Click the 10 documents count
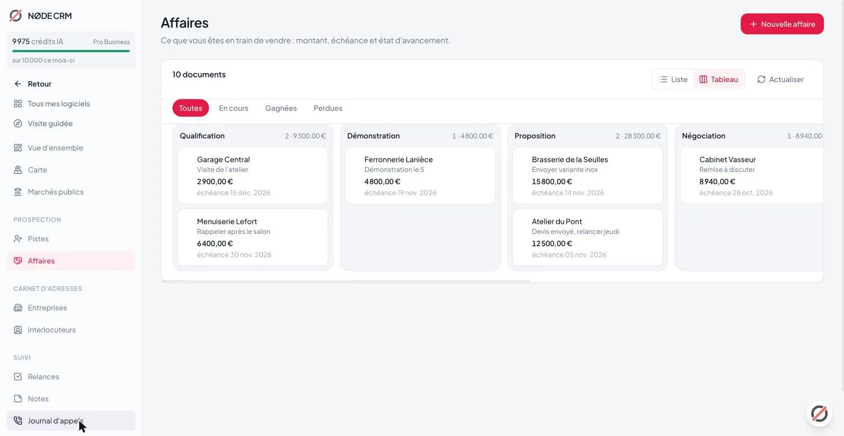The height and width of the screenshot is (436, 844). click(199, 74)
